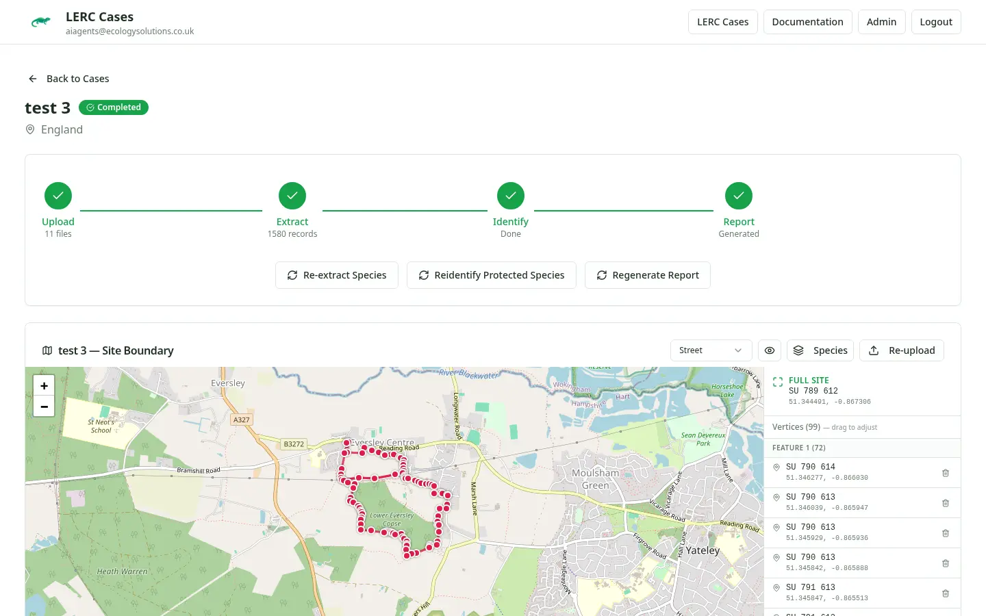Viewport: 986px width, 616px height.
Task: Go to the Admin section
Action: pos(882,22)
